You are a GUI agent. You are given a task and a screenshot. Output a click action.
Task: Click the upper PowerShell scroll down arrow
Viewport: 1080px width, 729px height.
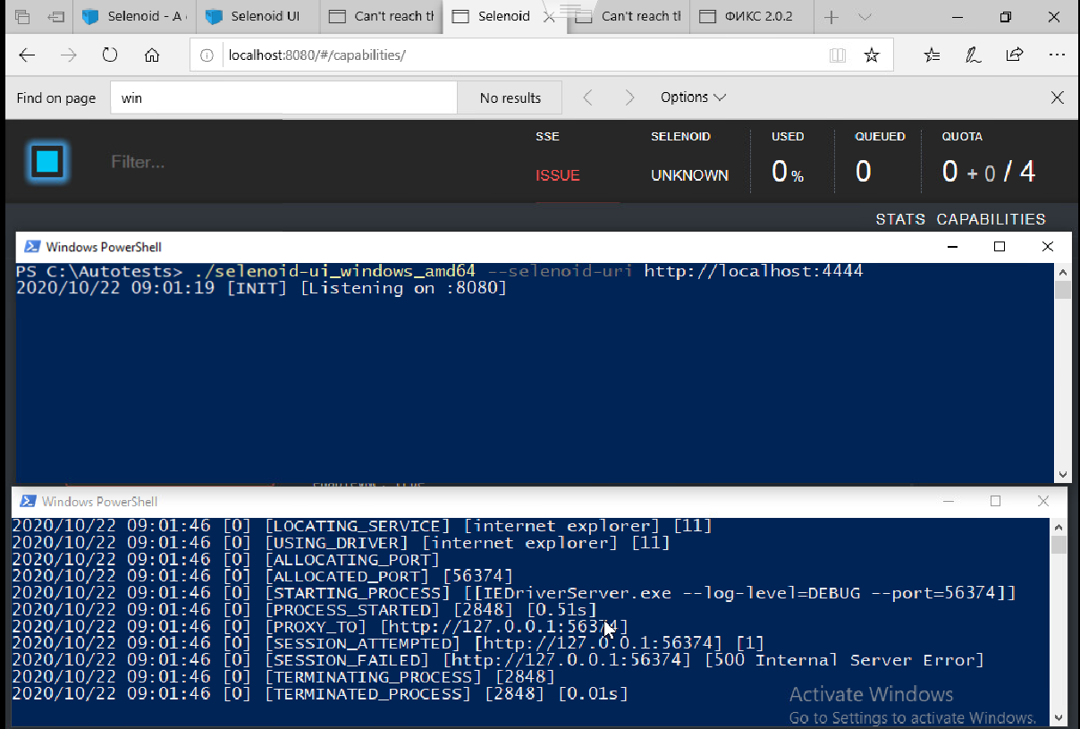[1063, 475]
